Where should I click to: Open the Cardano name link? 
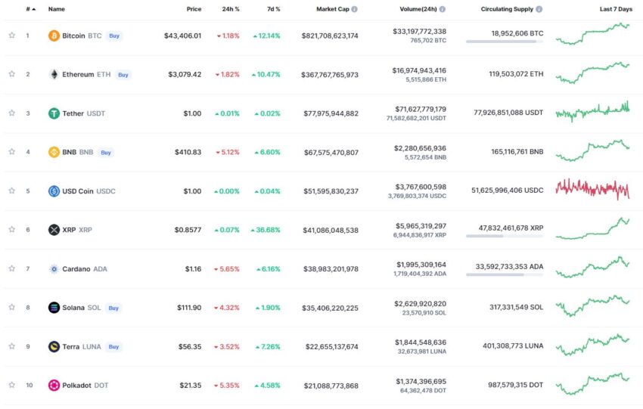coord(76,269)
